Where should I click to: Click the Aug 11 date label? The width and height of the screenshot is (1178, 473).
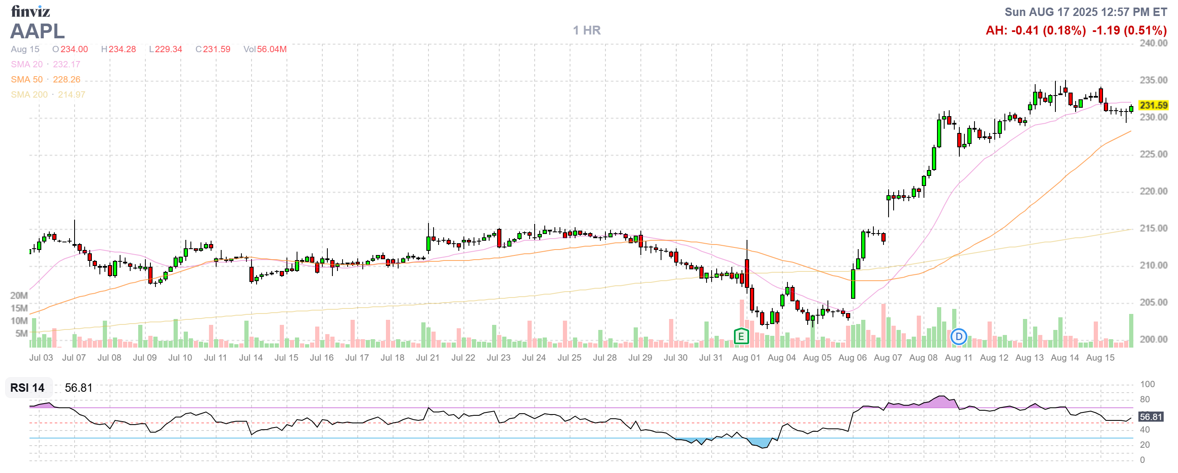click(x=958, y=358)
